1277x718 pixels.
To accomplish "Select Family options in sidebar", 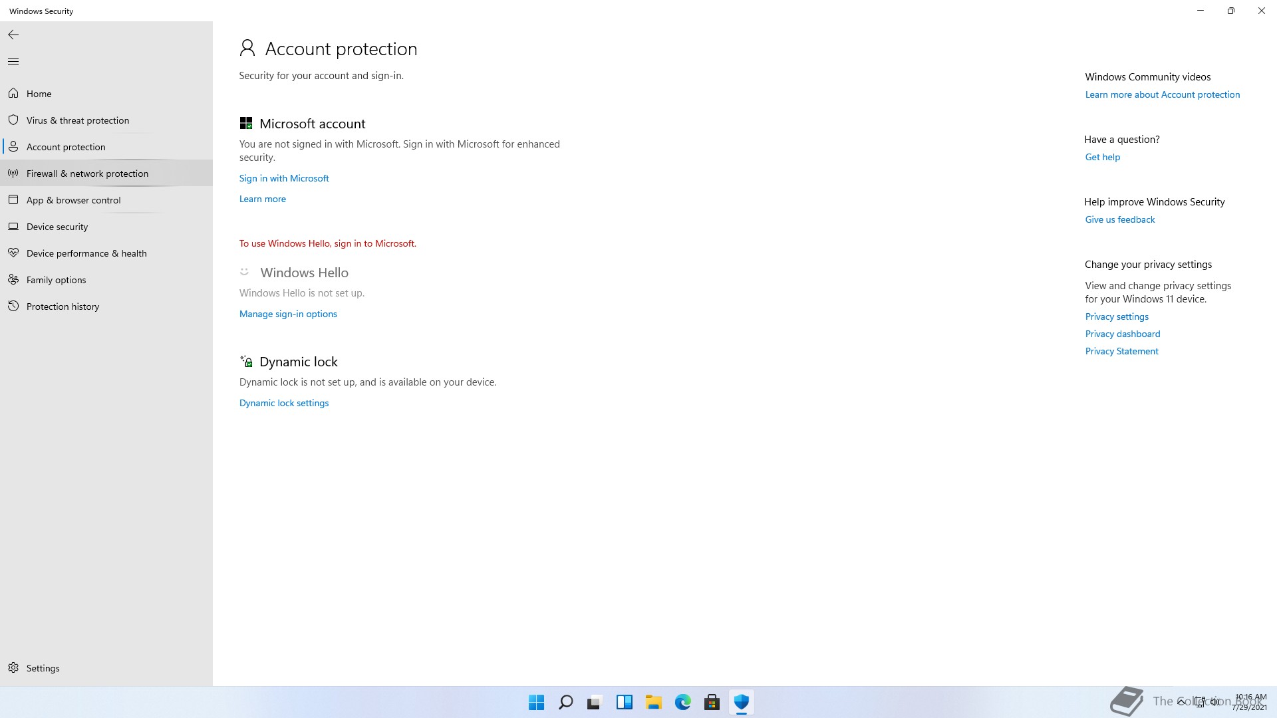I will (x=106, y=279).
